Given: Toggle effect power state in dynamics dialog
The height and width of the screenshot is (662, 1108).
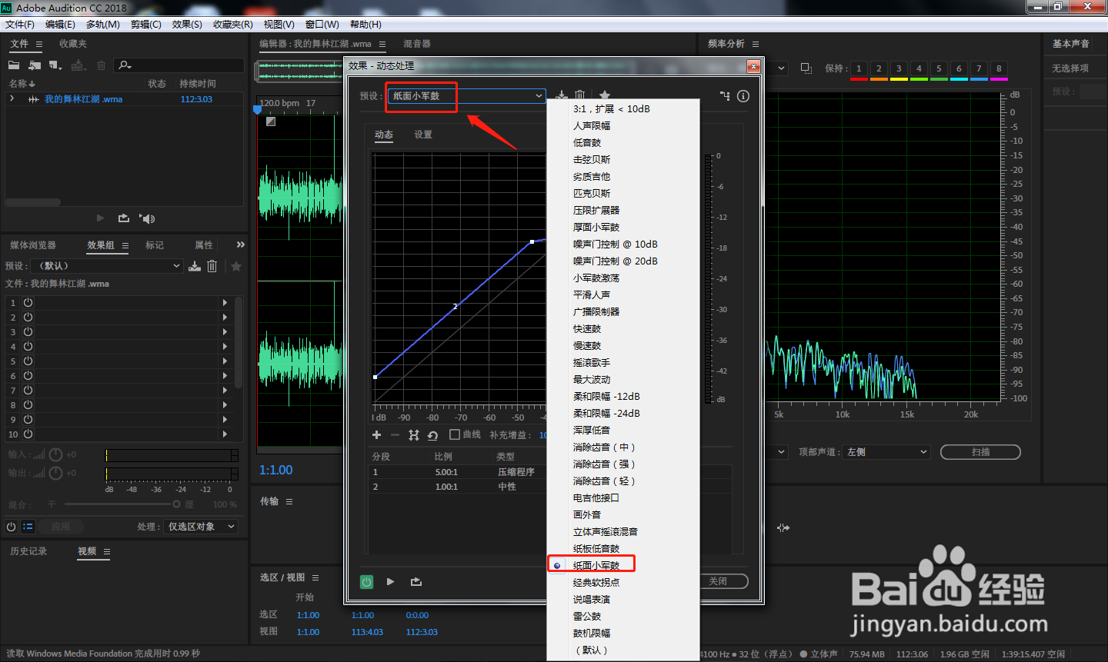Looking at the screenshot, I should 367,582.
